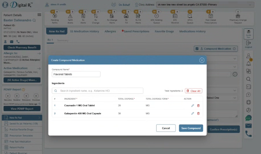Open EPCS Queue icon

coord(190,16)
